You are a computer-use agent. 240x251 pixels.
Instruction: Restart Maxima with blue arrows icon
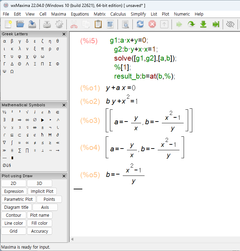tap(140, 24)
